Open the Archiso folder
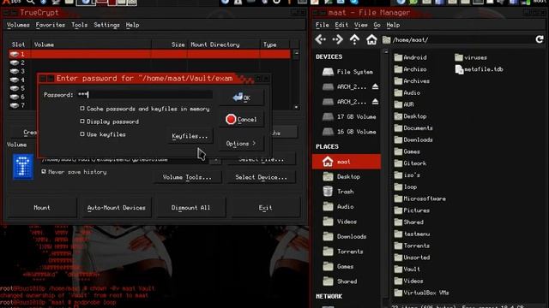This screenshot has width=549, height=308. (410, 69)
